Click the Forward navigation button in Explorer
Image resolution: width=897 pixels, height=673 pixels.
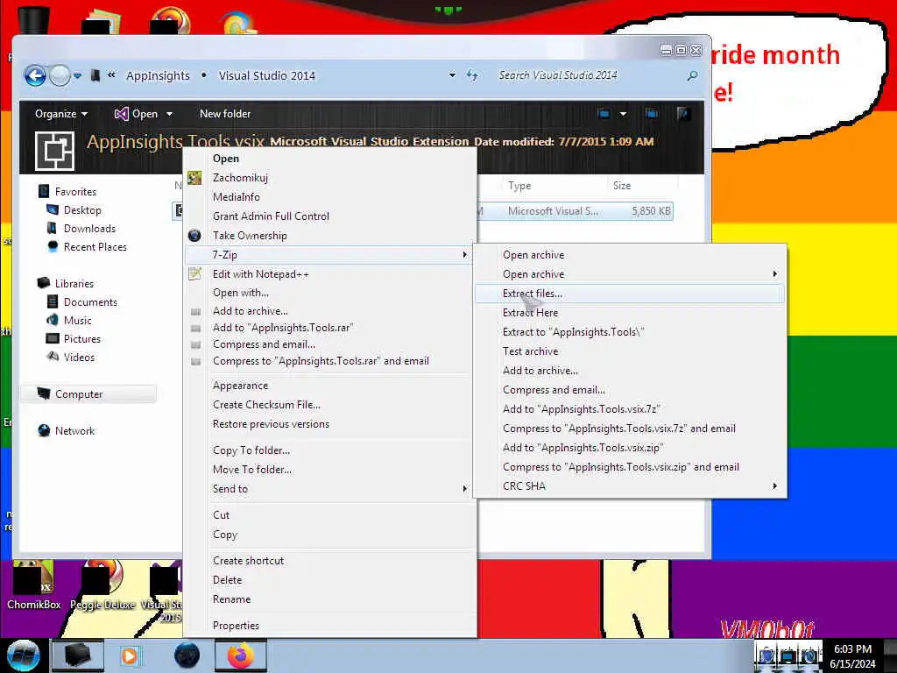click(60, 75)
